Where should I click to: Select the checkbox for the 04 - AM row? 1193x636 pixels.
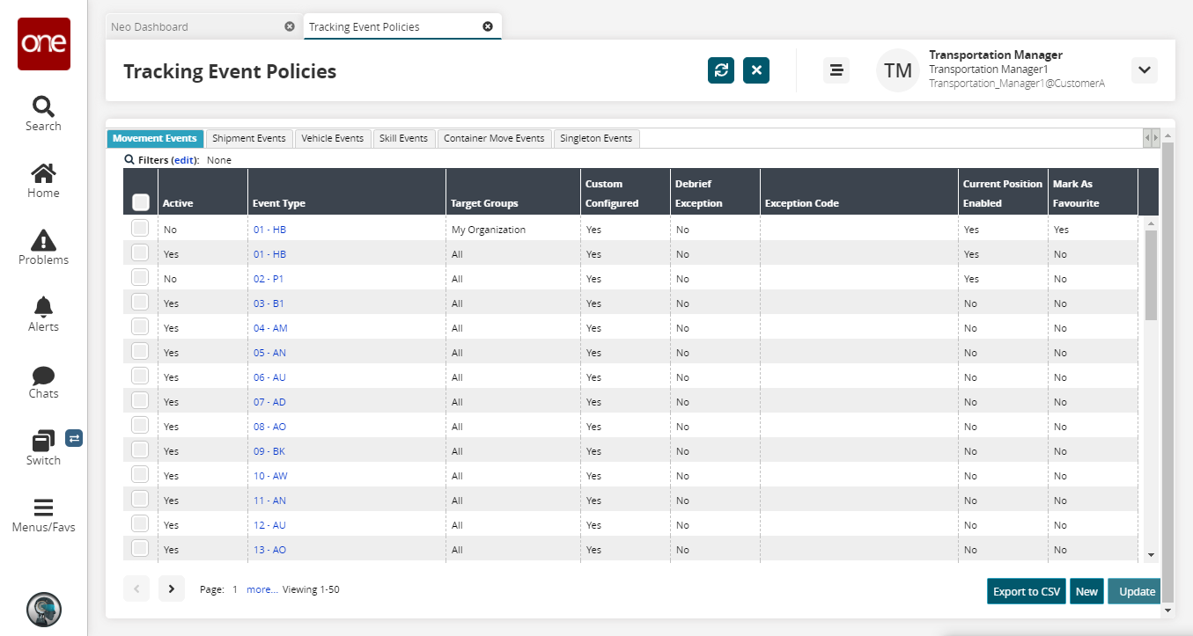click(x=140, y=326)
